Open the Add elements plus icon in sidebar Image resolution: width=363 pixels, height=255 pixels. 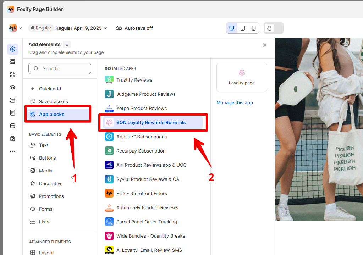coord(13,49)
